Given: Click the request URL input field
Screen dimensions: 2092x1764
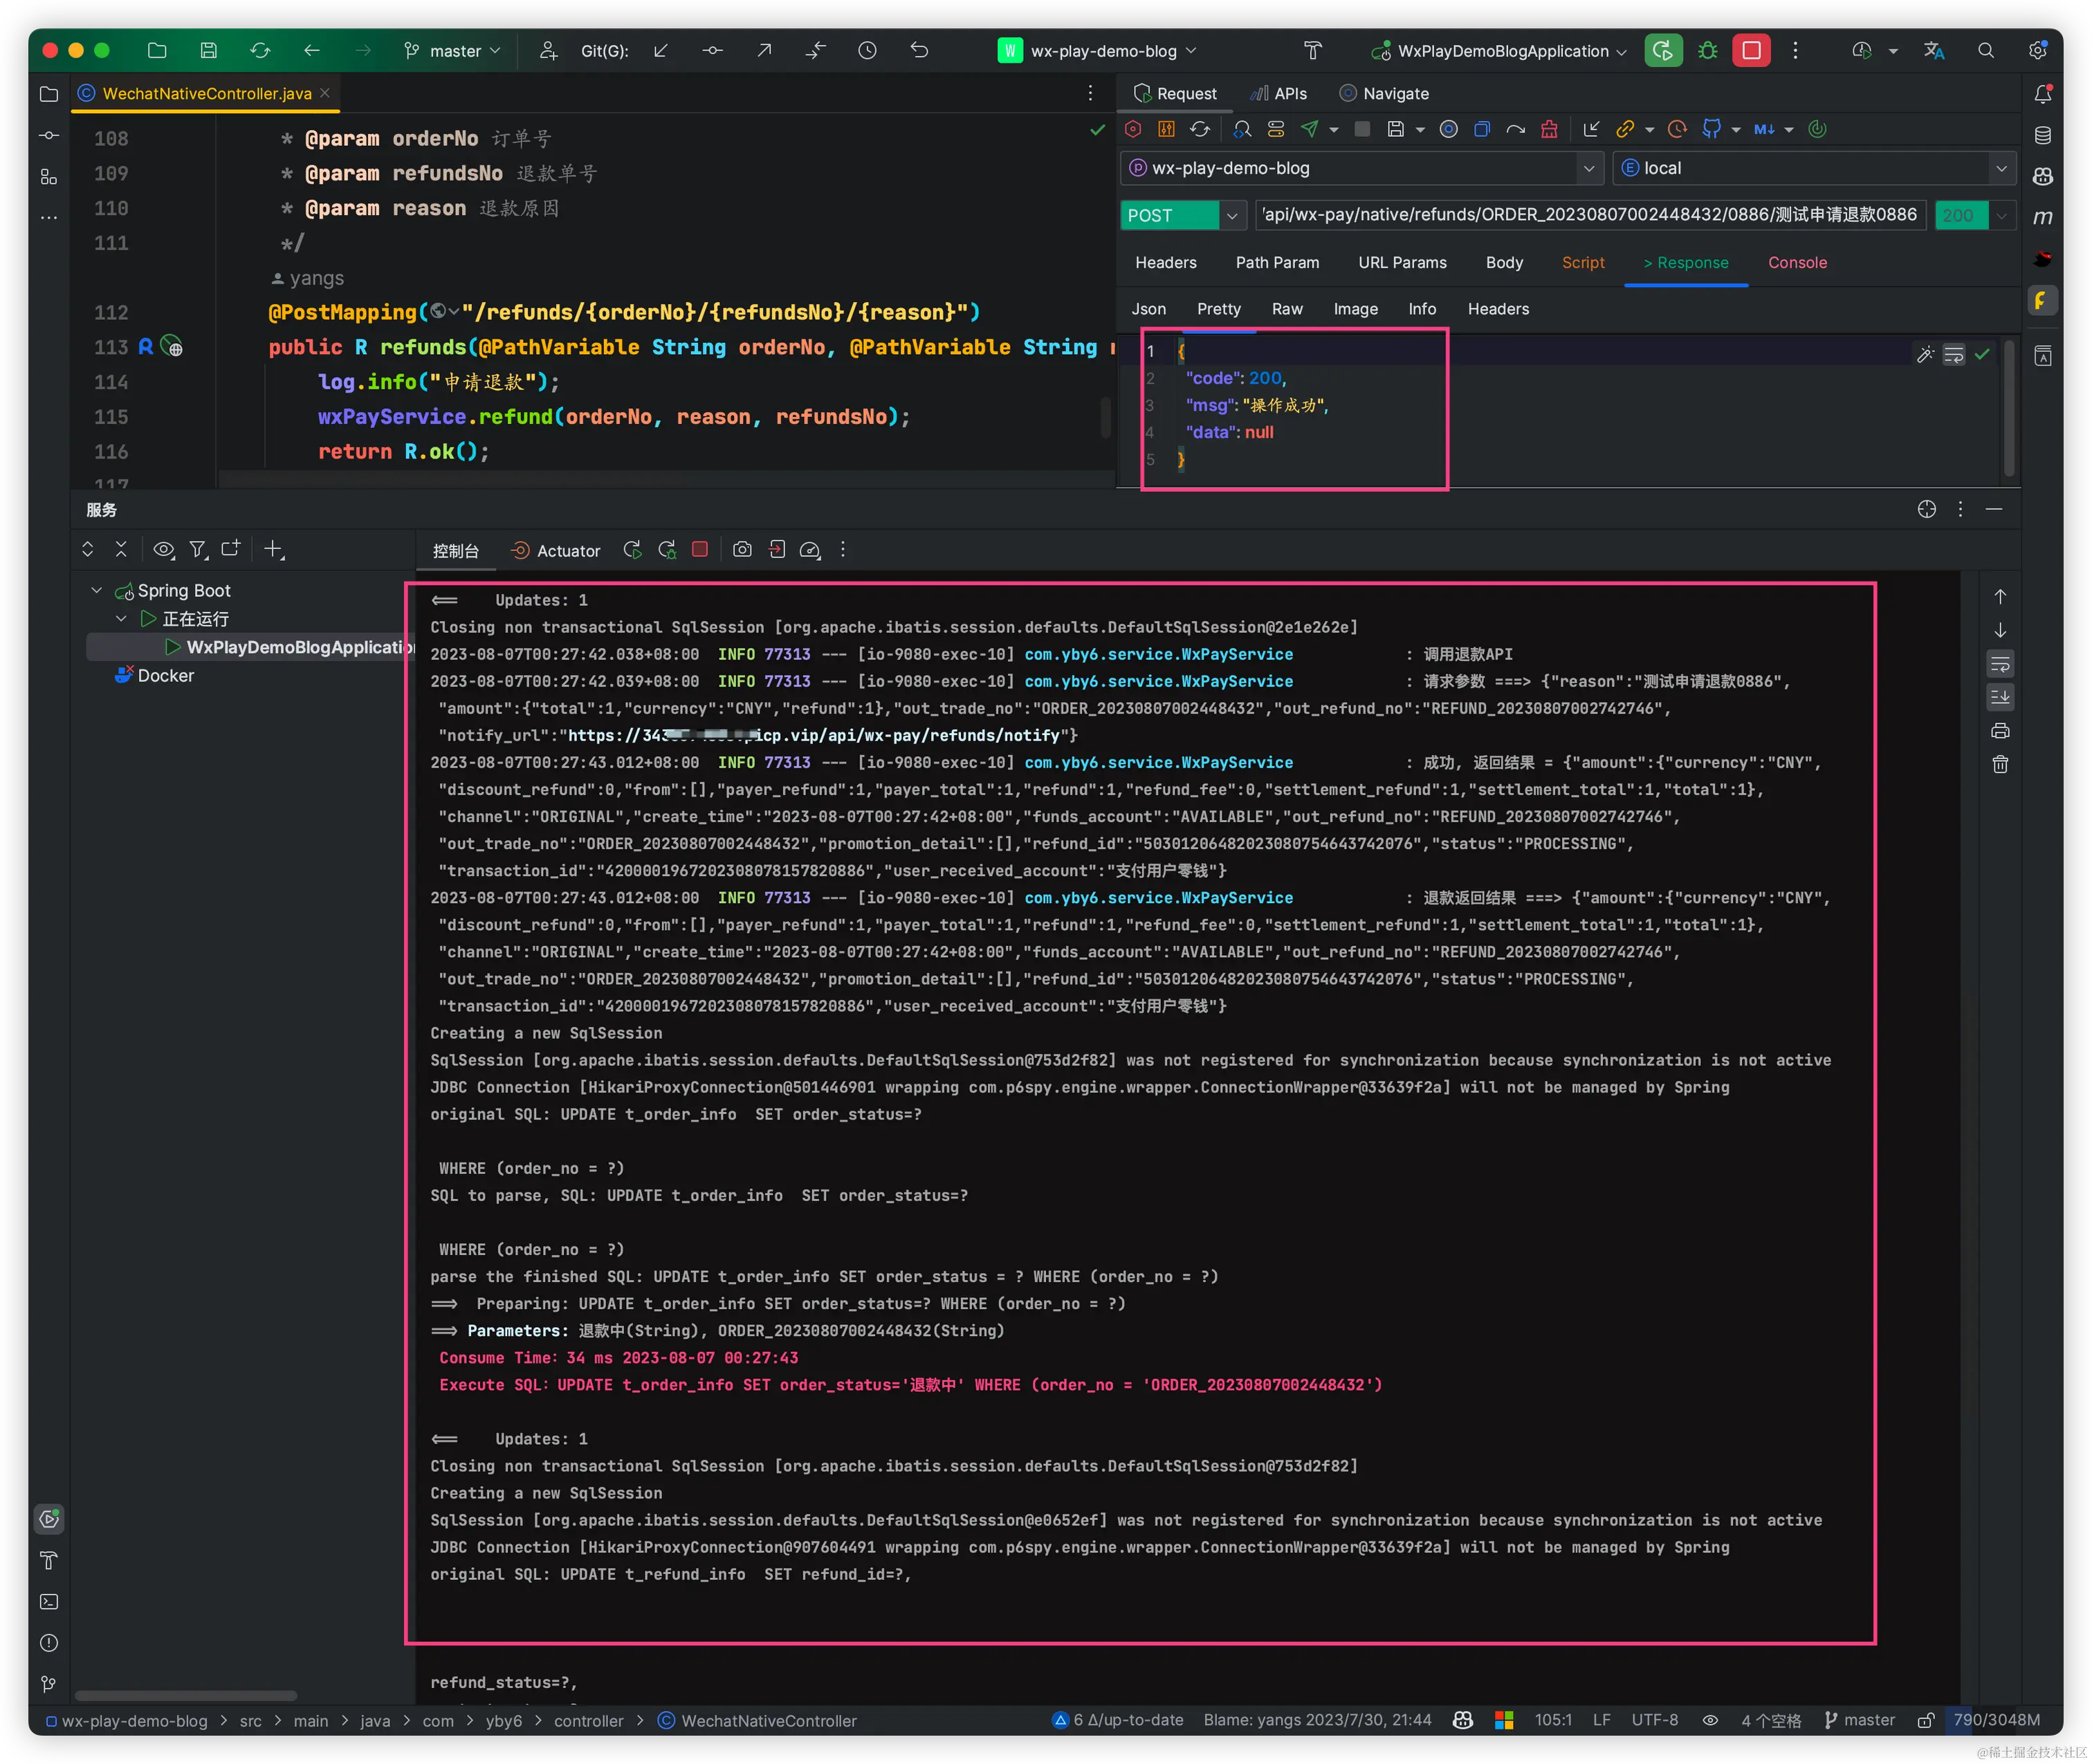Looking at the screenshot, I should pos(1589,215).
